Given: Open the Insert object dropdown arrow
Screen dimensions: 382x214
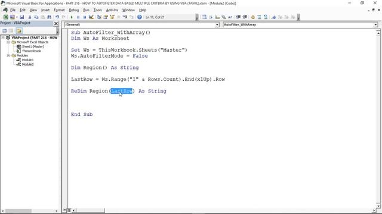Looking at the screenshot, I should point(17,17).
